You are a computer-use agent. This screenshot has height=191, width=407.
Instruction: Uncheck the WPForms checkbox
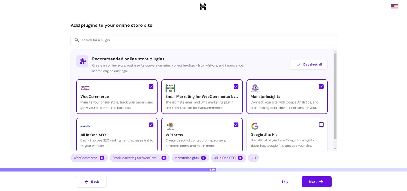coord(236,124)
